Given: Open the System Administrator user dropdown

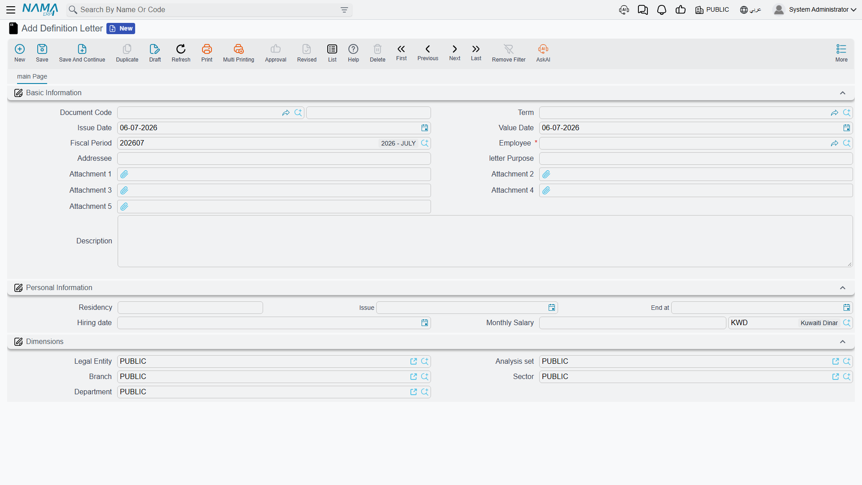Looking at the screenshot, I should pos(814,10).
